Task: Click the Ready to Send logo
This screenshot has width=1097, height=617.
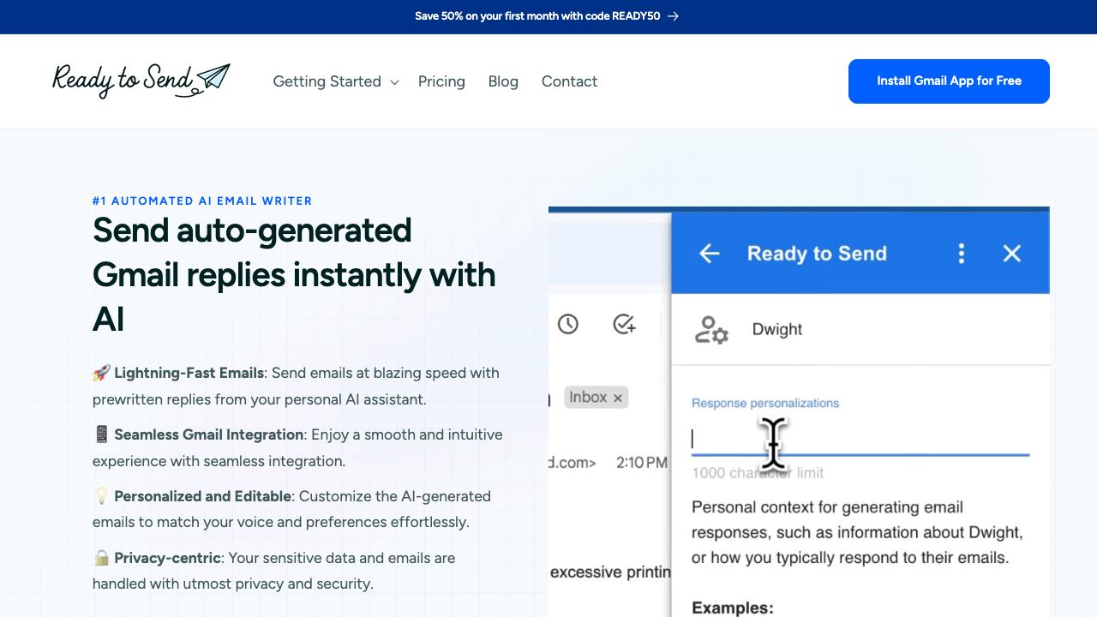Action: click(x=141, y=81)
